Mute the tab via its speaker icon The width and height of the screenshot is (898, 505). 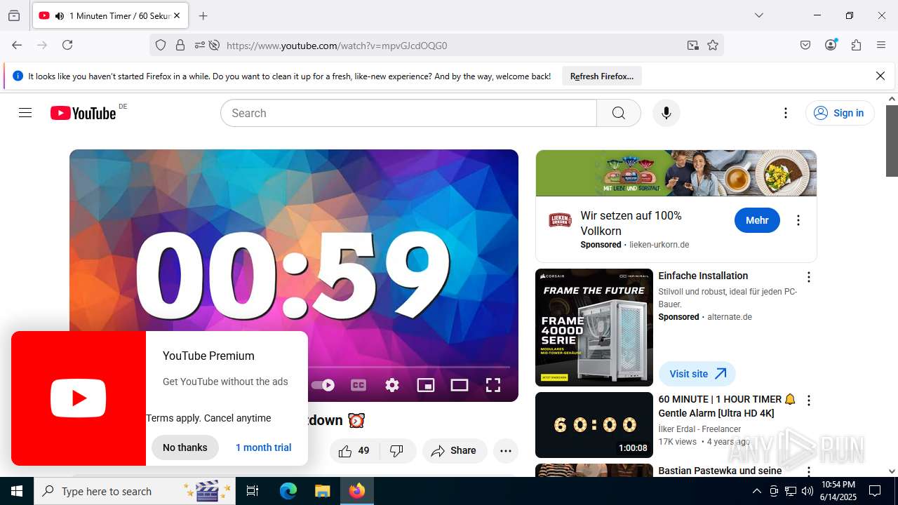[60, 15]
